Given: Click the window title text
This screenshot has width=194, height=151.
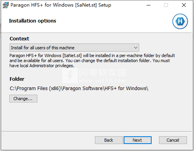Looking at the screenshot, I should pyautogui.click(x=61, y=5).
